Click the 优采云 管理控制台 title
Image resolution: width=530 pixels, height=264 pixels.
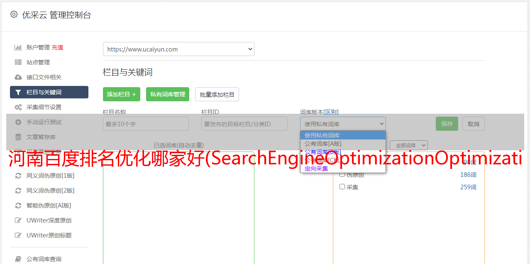[56, 15]
